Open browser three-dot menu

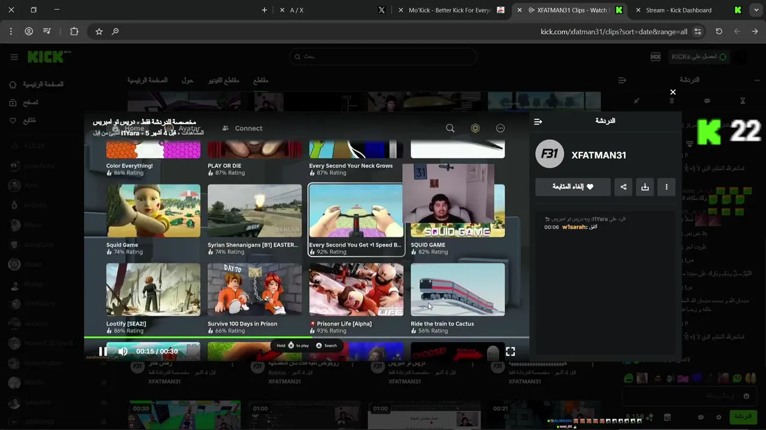click(11, 32)
